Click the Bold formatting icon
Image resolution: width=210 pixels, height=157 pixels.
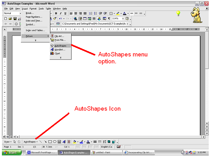tap(56, 13)
